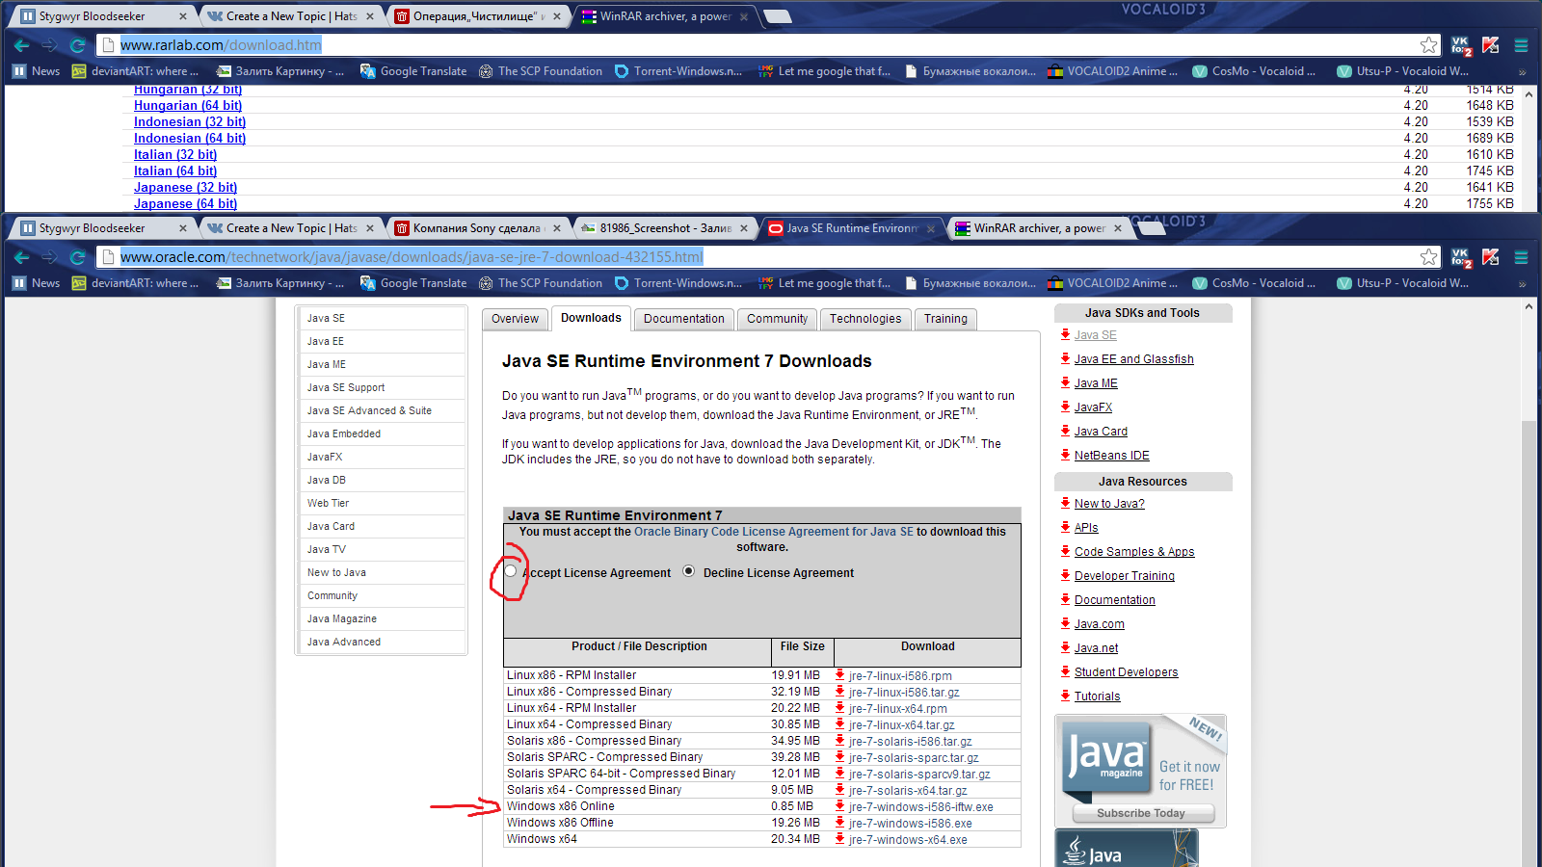Open Kaspersky extension in the Oracle window
1542x867 pixels.
click(x=1491, y=257)
